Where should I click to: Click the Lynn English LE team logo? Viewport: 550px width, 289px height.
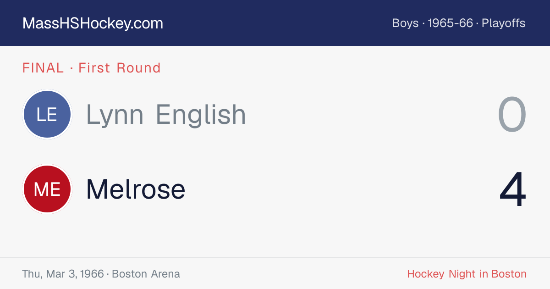point(47,114)
